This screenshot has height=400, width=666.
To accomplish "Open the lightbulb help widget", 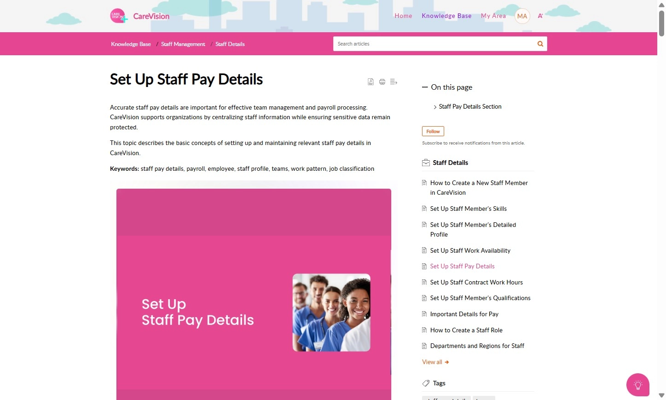I will point(638,385).
